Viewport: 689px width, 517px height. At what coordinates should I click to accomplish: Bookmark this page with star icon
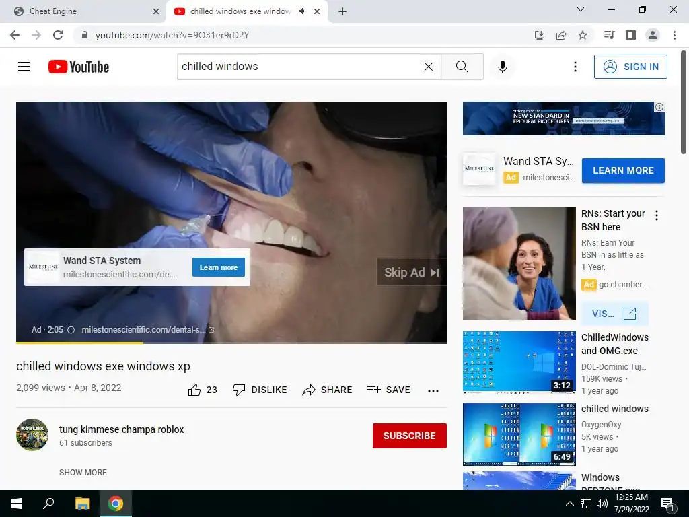point(583,35)
